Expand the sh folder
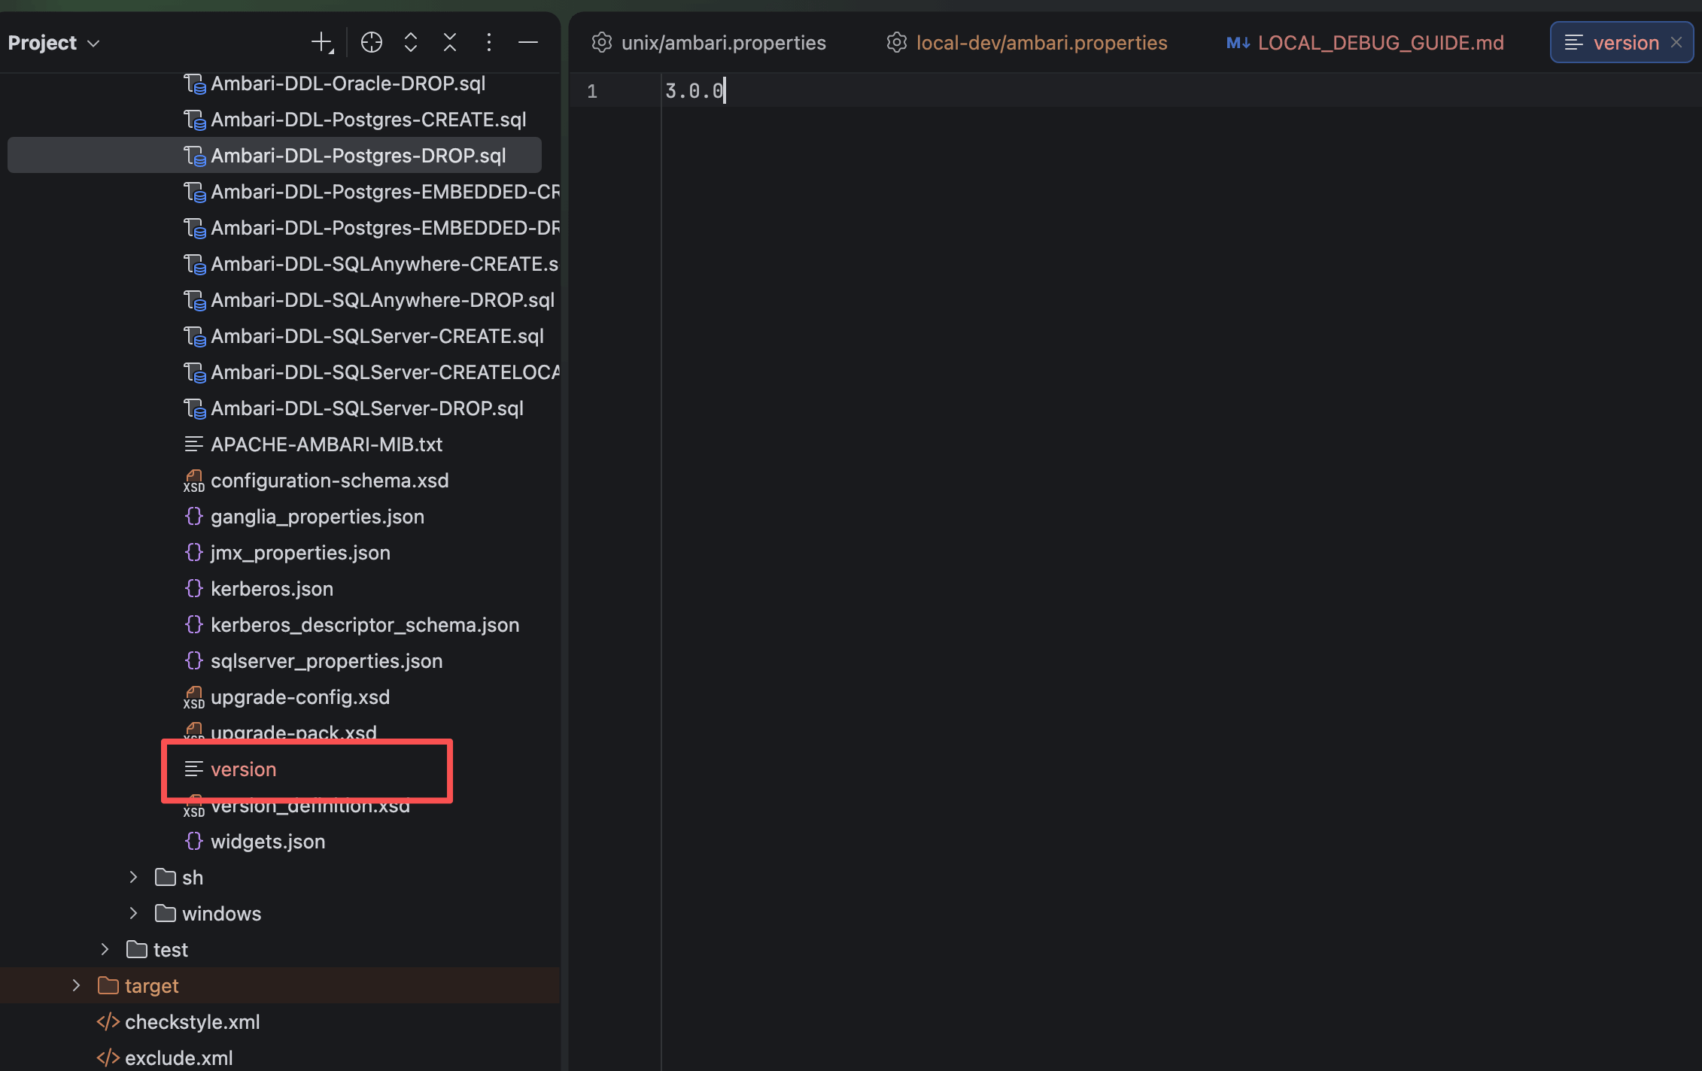The width and height of the screenshot is (1702, 1071). pos(133,878)
